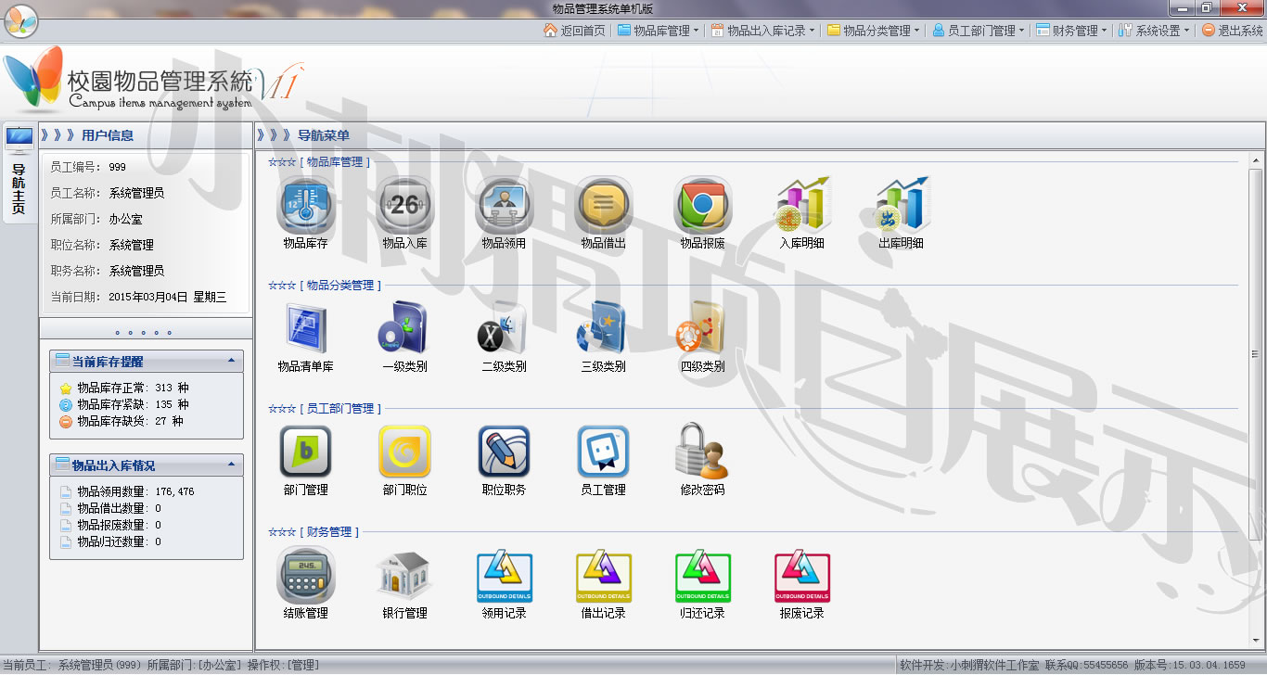Open the 物品出入库记录 dropdown menu

coord(763,31)
